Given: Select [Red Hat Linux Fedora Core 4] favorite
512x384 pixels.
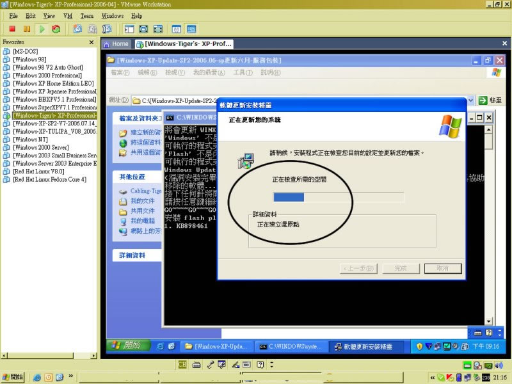Looking at the screenshot, I should pyautogui.click(x=50, y=179).
